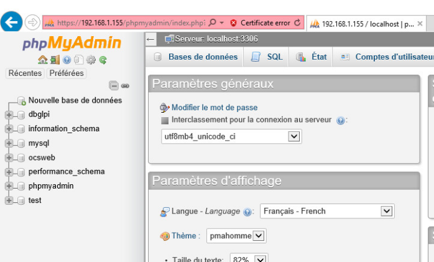This screenshot has width=434, height=262.
Task: Open the Bases de données tab
Action: pyautogui.click(x=195, y=57)
